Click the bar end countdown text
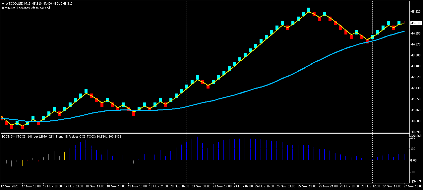 pos(26,8)
